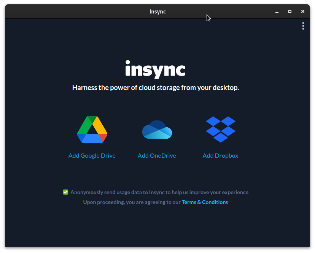
Task: Click the 'Harness the power of cloud storage' tagline
Action: (x=156, y=88)
